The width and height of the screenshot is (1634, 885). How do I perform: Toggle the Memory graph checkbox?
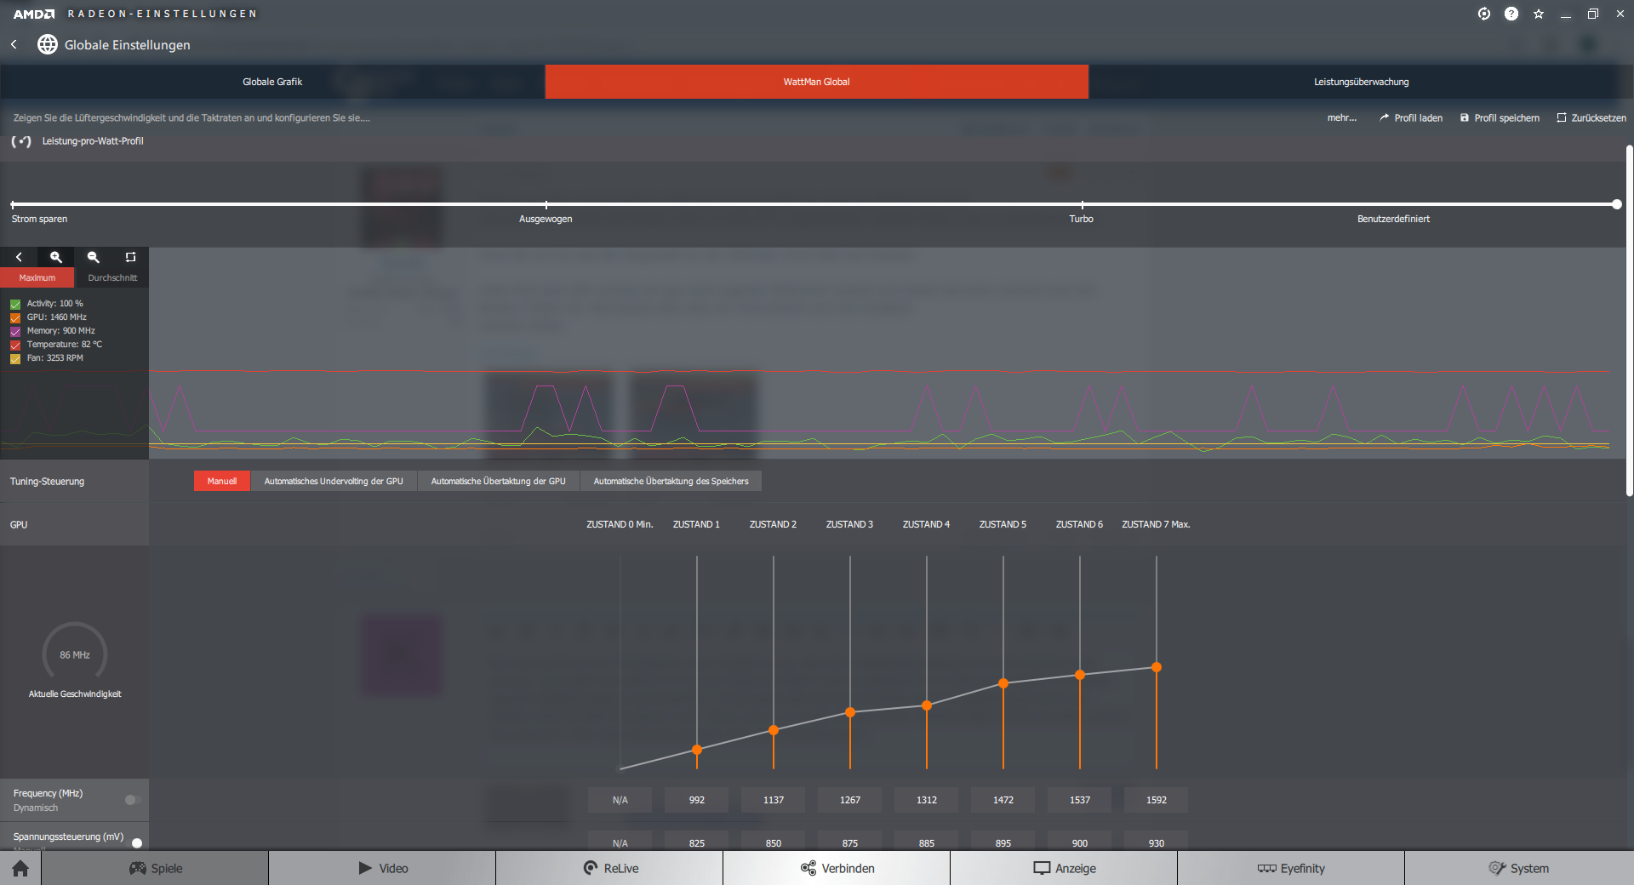coord(15,331)
